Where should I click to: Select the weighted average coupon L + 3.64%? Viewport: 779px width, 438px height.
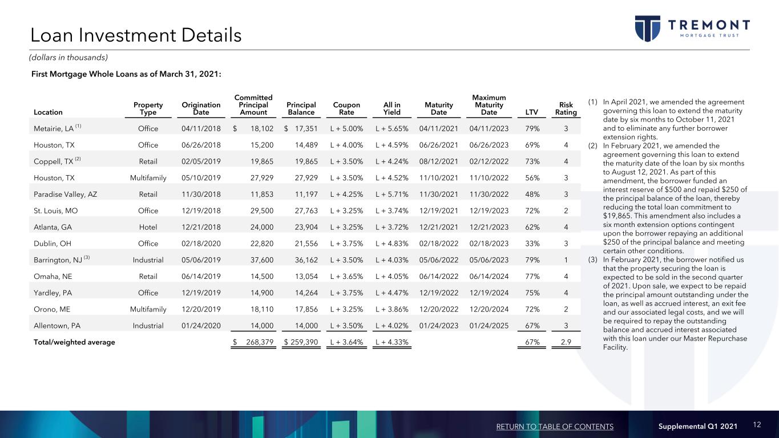click(x=346, y=342)
